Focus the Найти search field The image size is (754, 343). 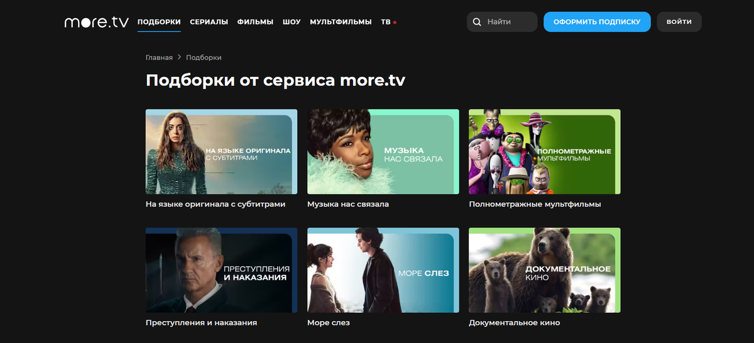[x=502, y=22]
